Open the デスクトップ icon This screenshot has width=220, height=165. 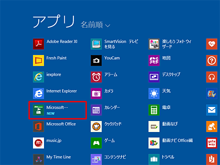pos(154,77)
